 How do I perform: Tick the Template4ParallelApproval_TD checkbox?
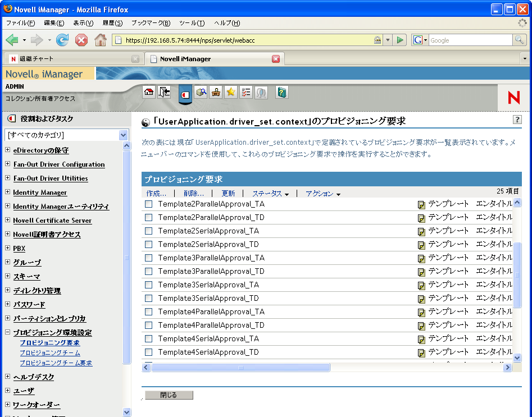click(149, 326)
